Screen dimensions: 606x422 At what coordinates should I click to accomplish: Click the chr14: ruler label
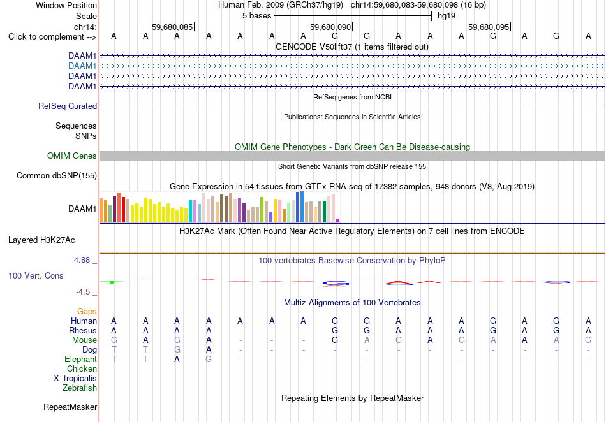[x=85, y=27]
